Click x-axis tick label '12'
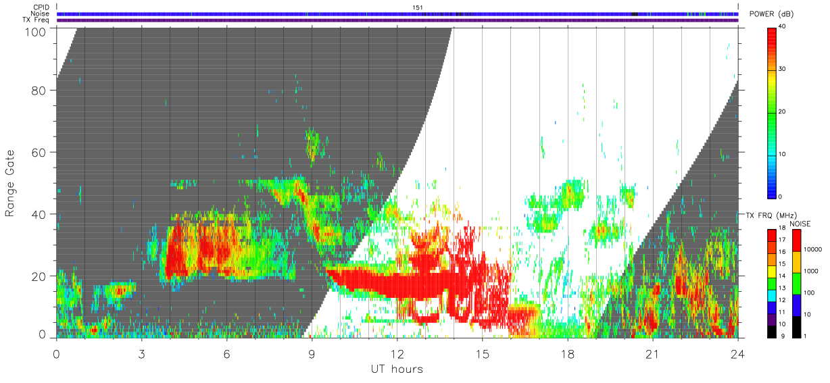Viewport: 830px width, 383px height. point(397,353)
